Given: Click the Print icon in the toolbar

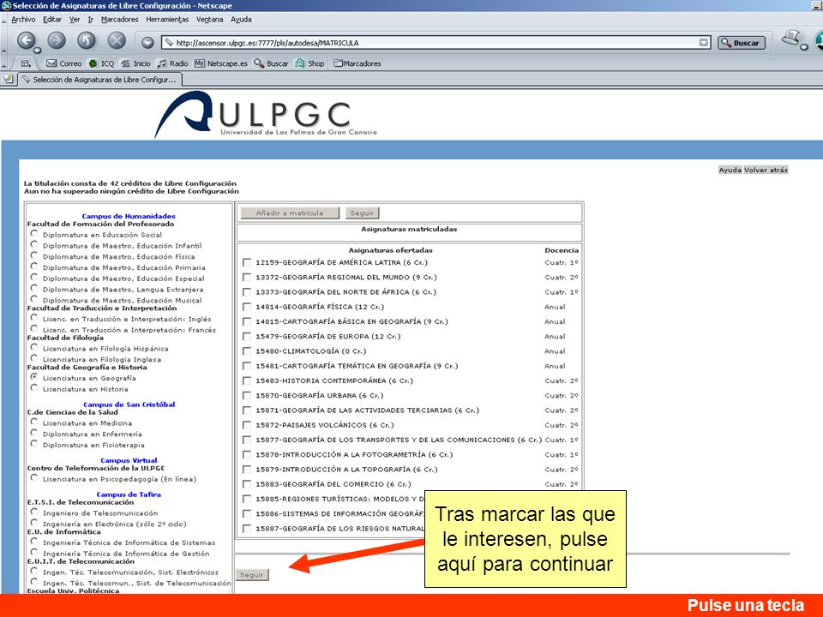Looking at the screenshot, I should tap(791, 39).
